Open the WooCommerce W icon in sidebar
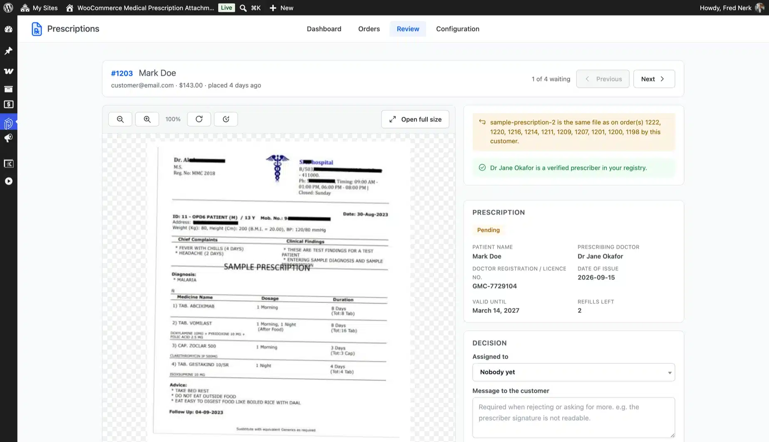 coord(8,71)
